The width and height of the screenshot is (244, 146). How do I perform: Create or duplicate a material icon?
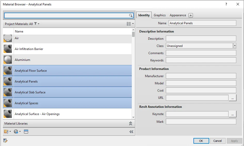click(x=16, y=132)
